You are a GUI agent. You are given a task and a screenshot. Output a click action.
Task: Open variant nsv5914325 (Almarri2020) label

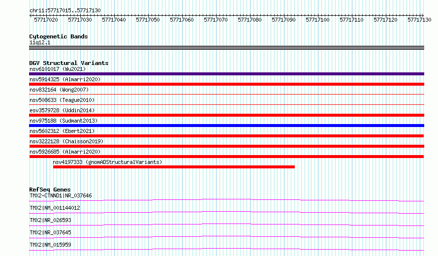[x=65, y=79]
